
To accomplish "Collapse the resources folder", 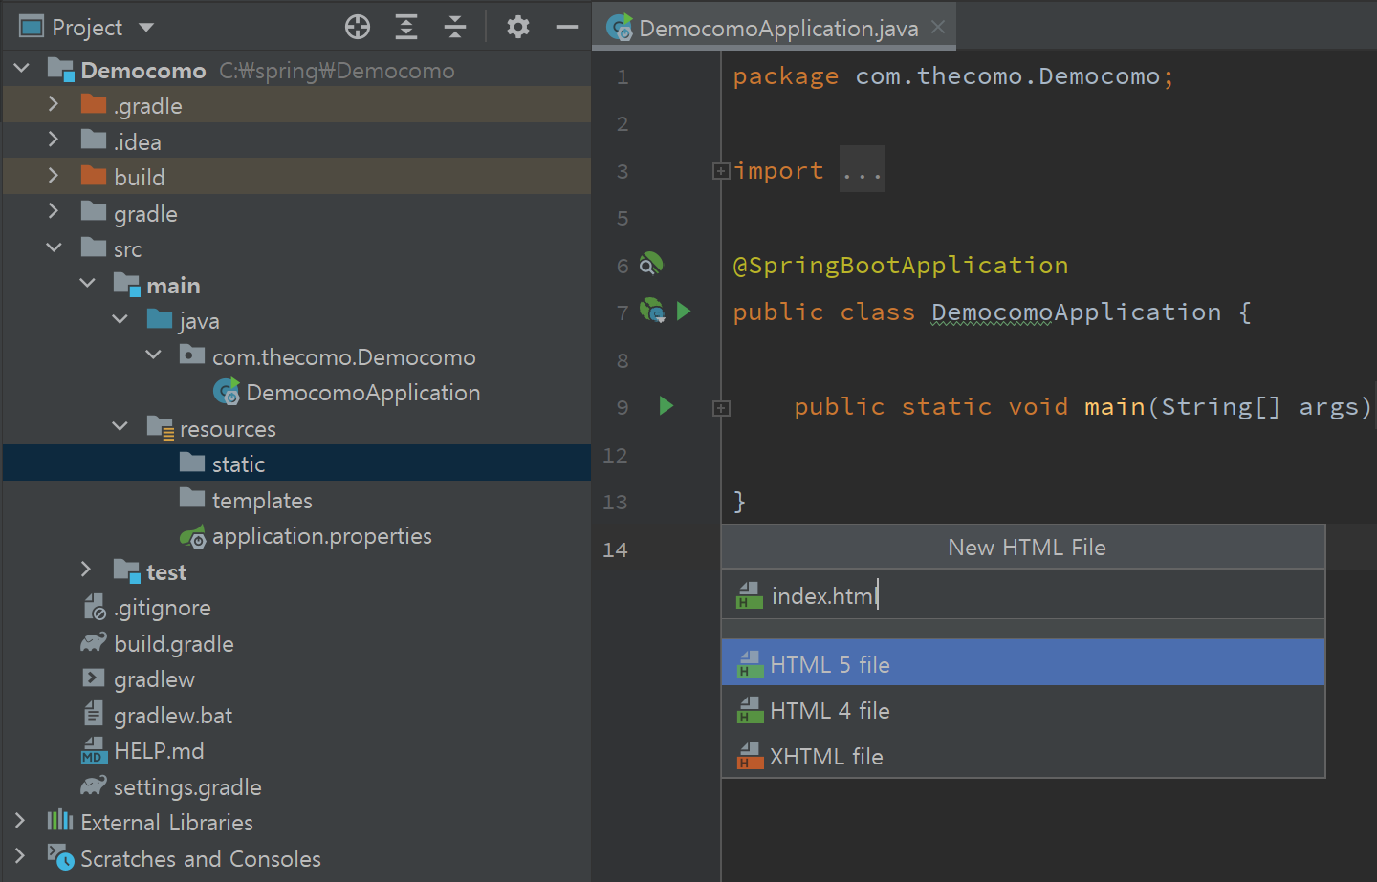I will (x=120, y=427).
